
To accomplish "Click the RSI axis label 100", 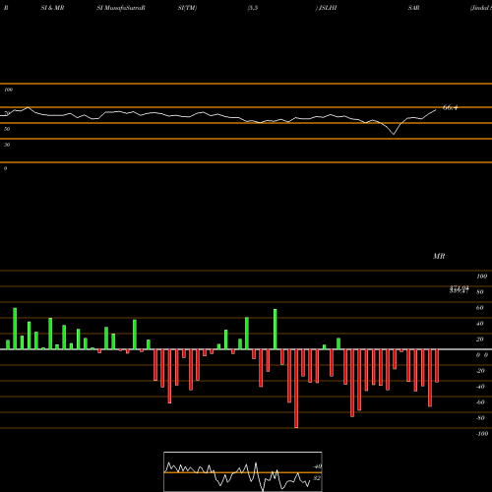I will click(x=8, y=90).
